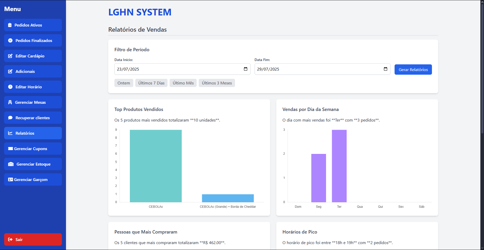The image size is (484, 250).
Task: Click the warehouse icon beside Gerenciar Estoque
Action: 11,164
